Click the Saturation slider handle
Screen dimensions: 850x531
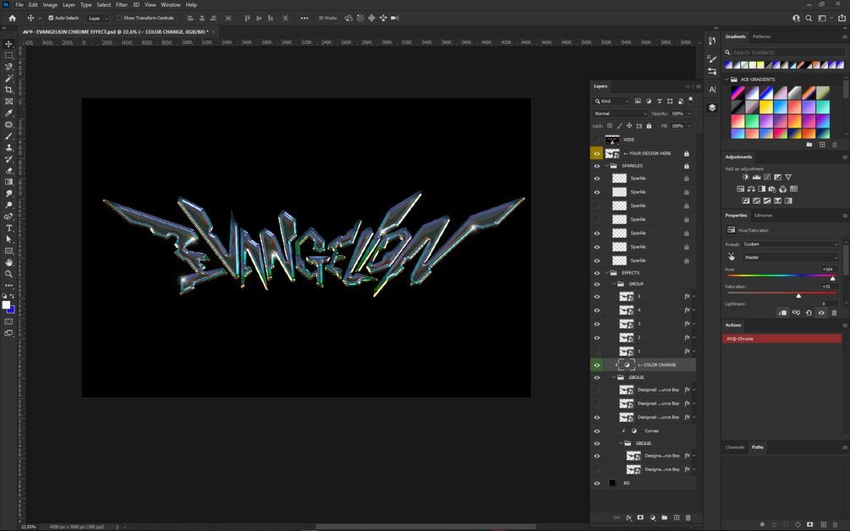tap(798, 296)
